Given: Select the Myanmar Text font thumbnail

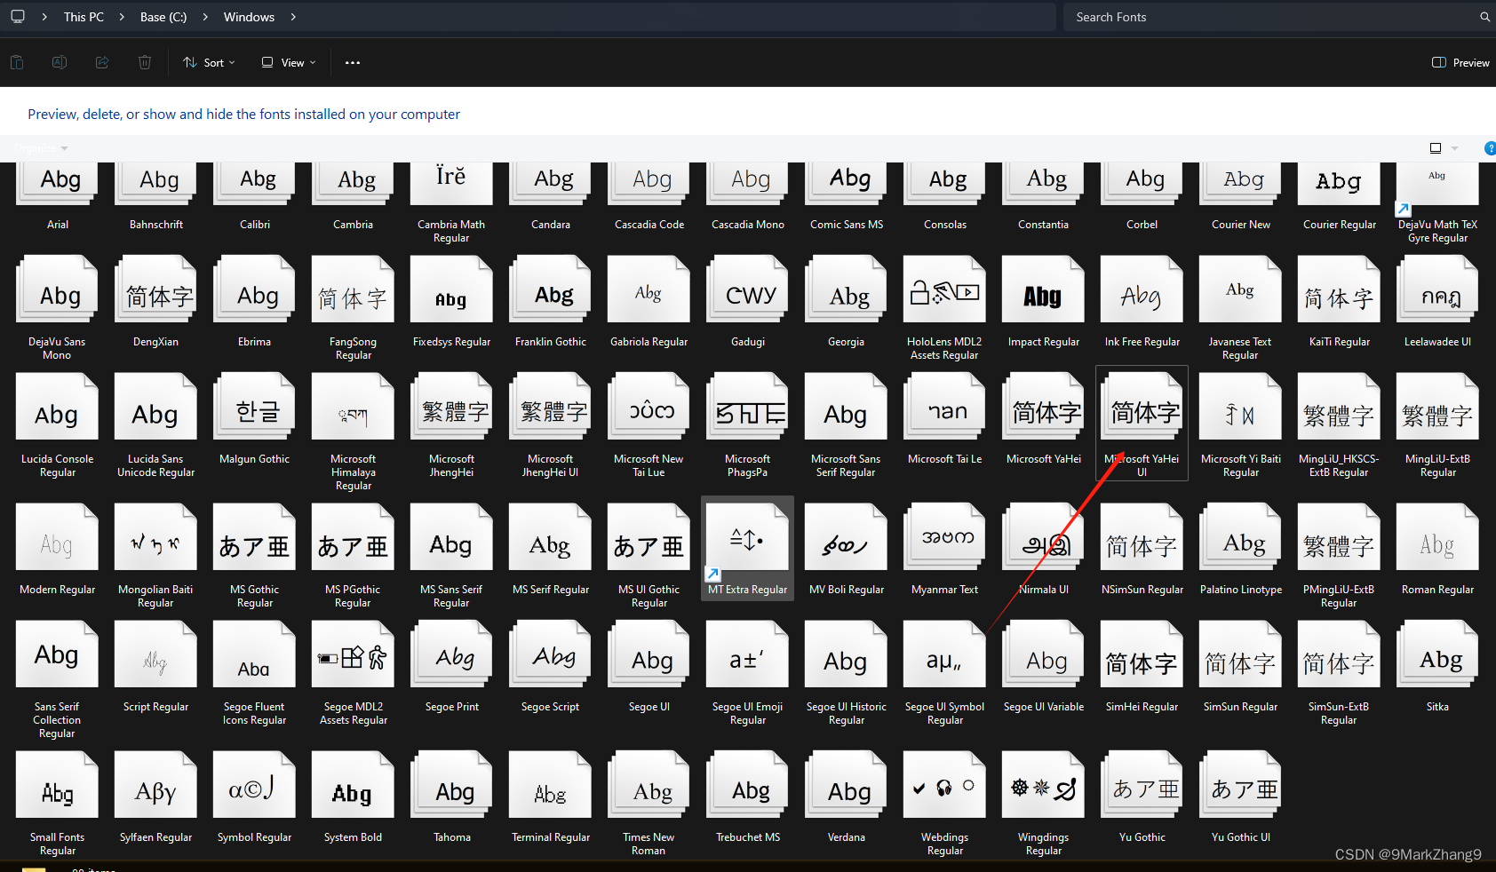Looking at the screenshot, I should [x=945, y=536].
